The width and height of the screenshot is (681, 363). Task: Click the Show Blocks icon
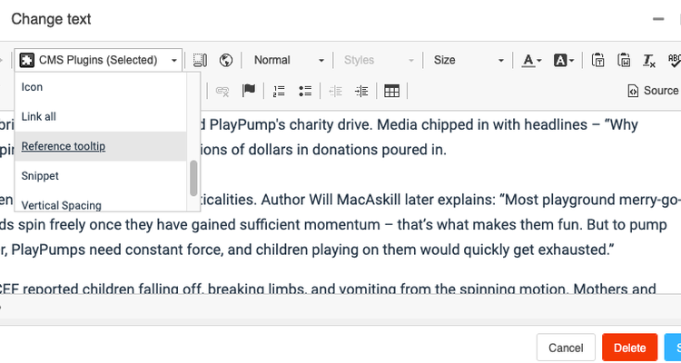200,61
